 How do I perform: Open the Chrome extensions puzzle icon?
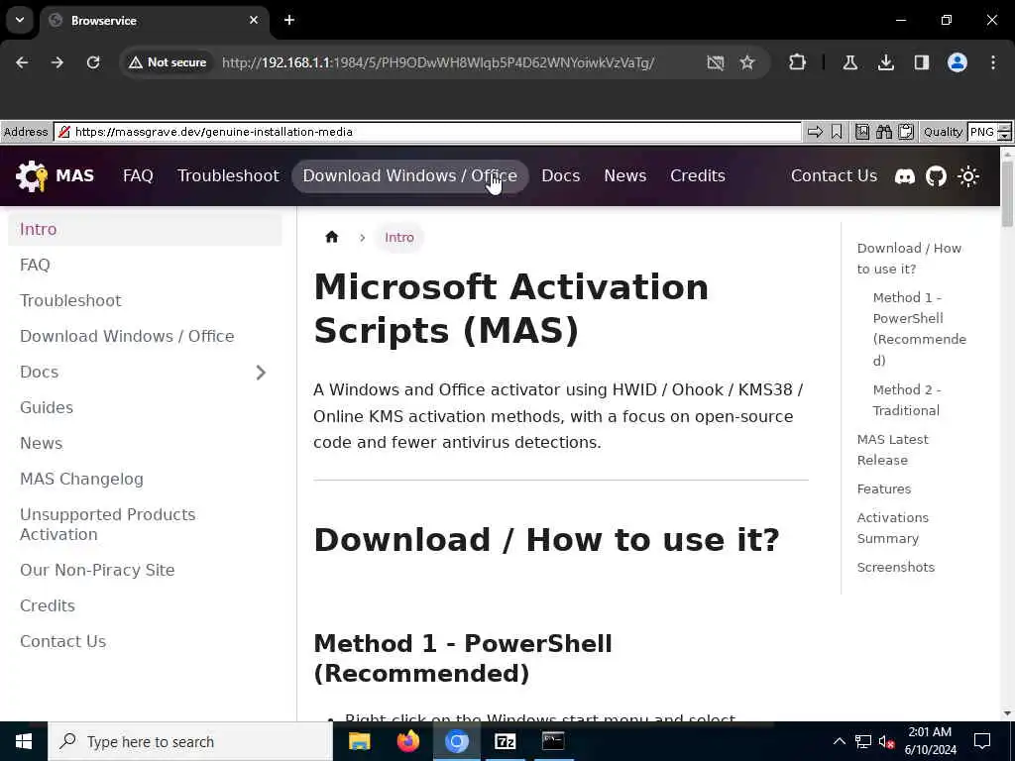point(798,62)
